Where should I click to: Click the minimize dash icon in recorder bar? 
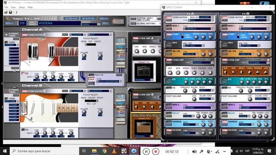click(224, 151)
